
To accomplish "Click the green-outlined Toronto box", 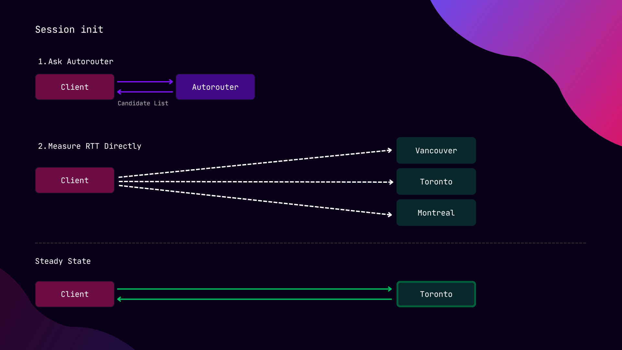I will point(436,294).
